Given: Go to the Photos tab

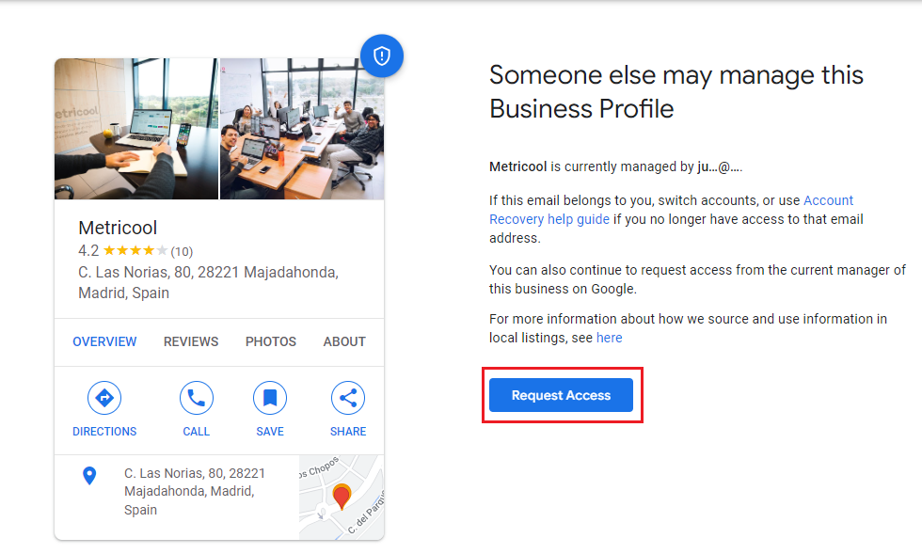Looking at the screenshot, I should (271, 341).
